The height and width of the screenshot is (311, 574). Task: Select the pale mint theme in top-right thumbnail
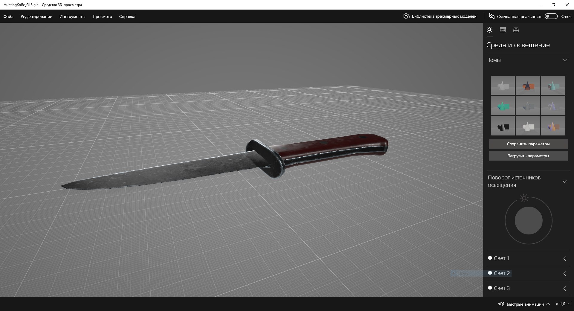pos(553,85)
